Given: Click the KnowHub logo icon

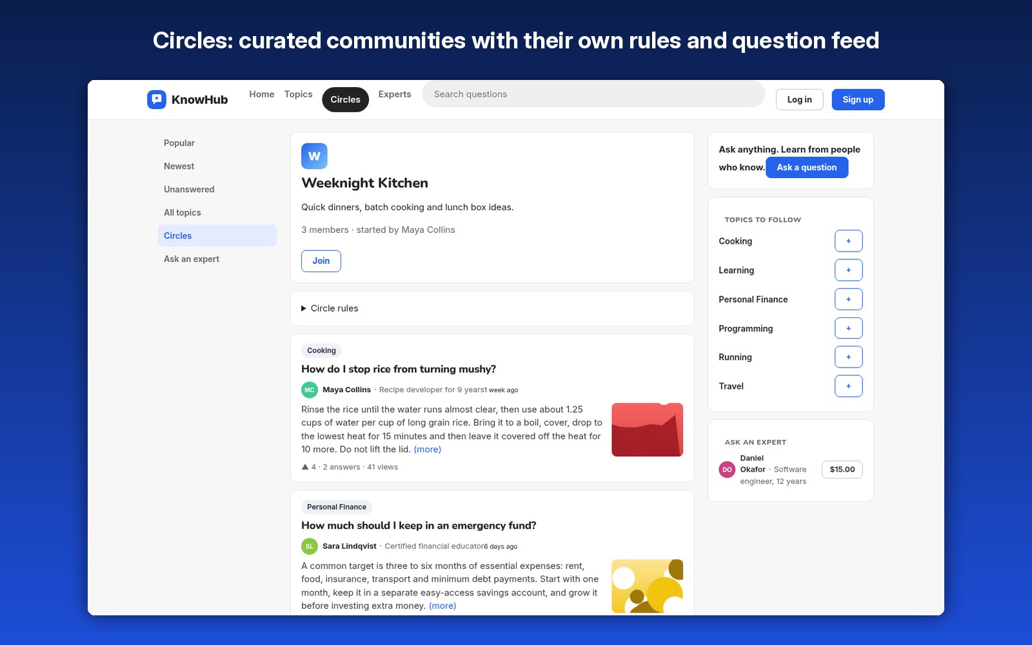Looking at the screenshot, I should point(157,99).
